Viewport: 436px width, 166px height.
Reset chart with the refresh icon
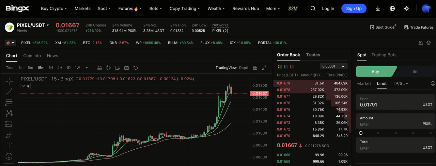pos(135,68)
